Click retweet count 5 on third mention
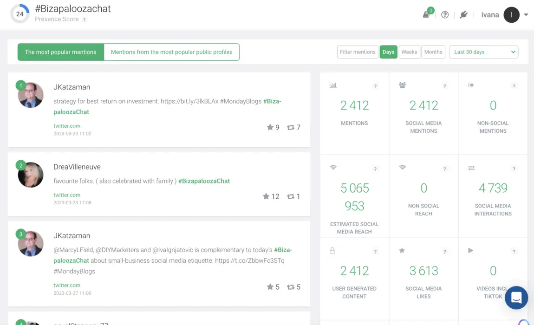 point(293,287)
